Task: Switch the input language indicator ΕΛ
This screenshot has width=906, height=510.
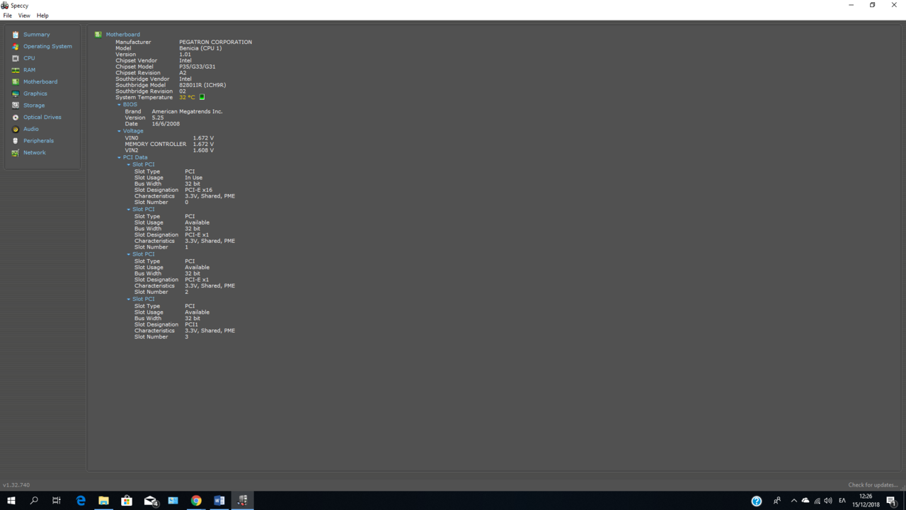Action: coord(842,501)
